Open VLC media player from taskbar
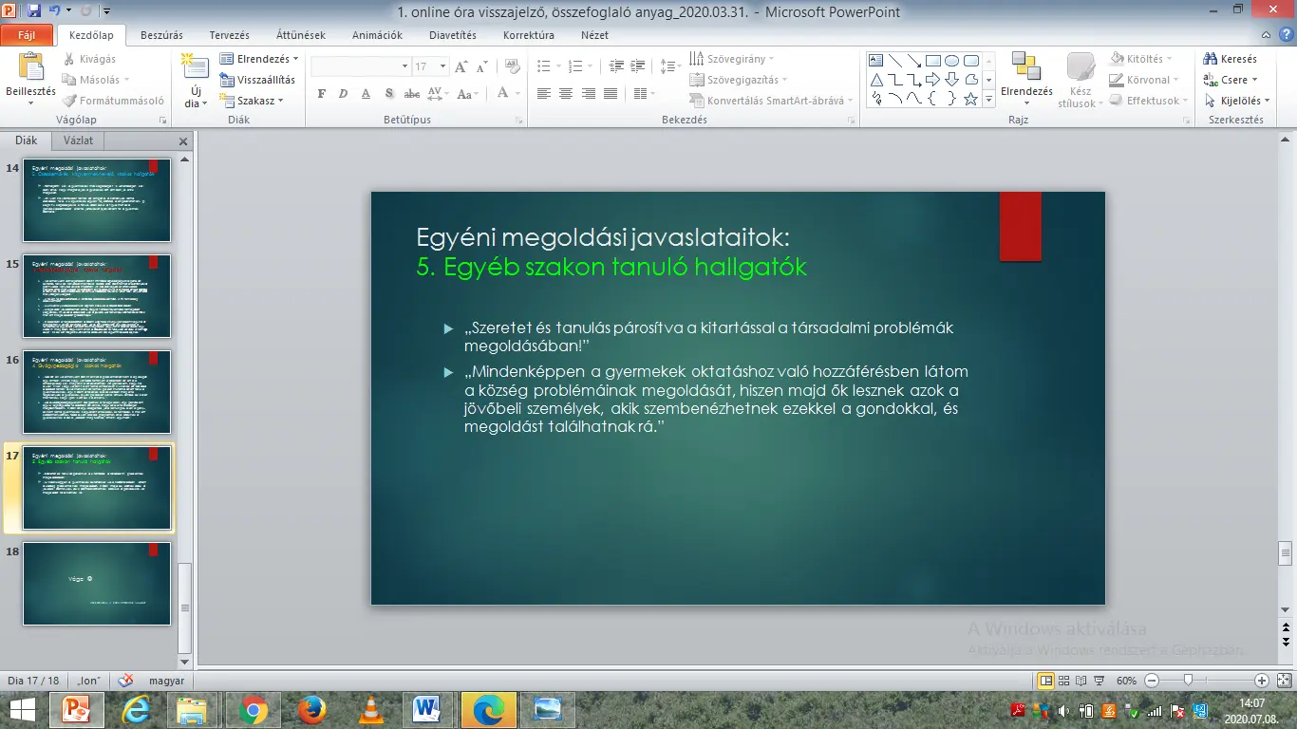The image size is (1297, 729). 371,709
